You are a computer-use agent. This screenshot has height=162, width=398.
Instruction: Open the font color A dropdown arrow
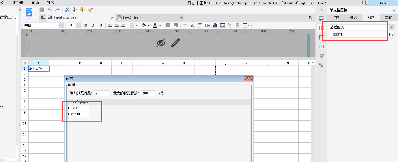pyautogui.click(x=160, y=25)
